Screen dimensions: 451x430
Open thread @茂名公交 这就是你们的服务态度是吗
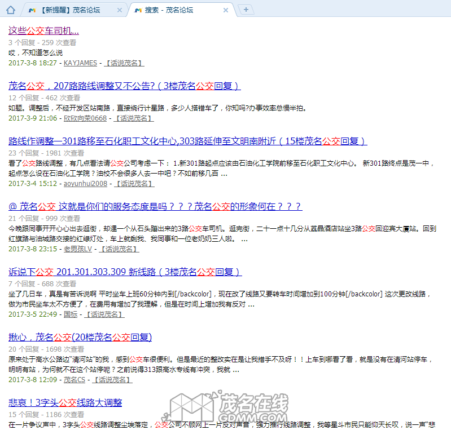[x=155, y=206]
